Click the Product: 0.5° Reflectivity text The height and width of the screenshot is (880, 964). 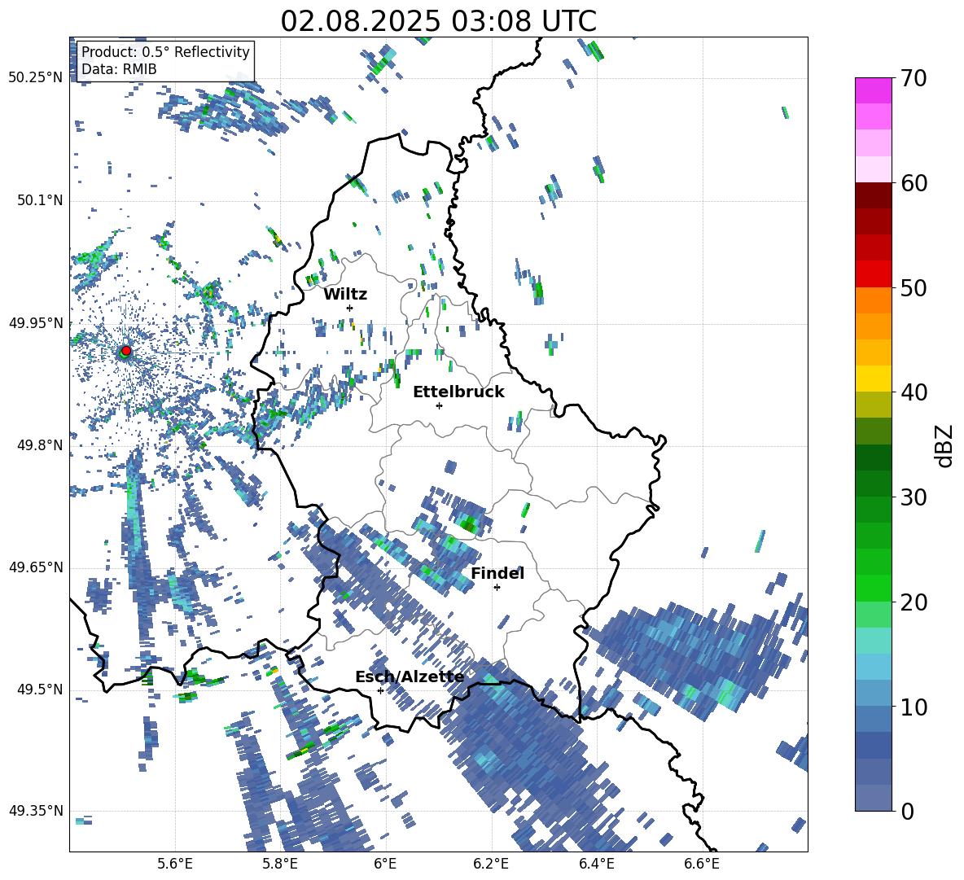(x=165, y=51)
